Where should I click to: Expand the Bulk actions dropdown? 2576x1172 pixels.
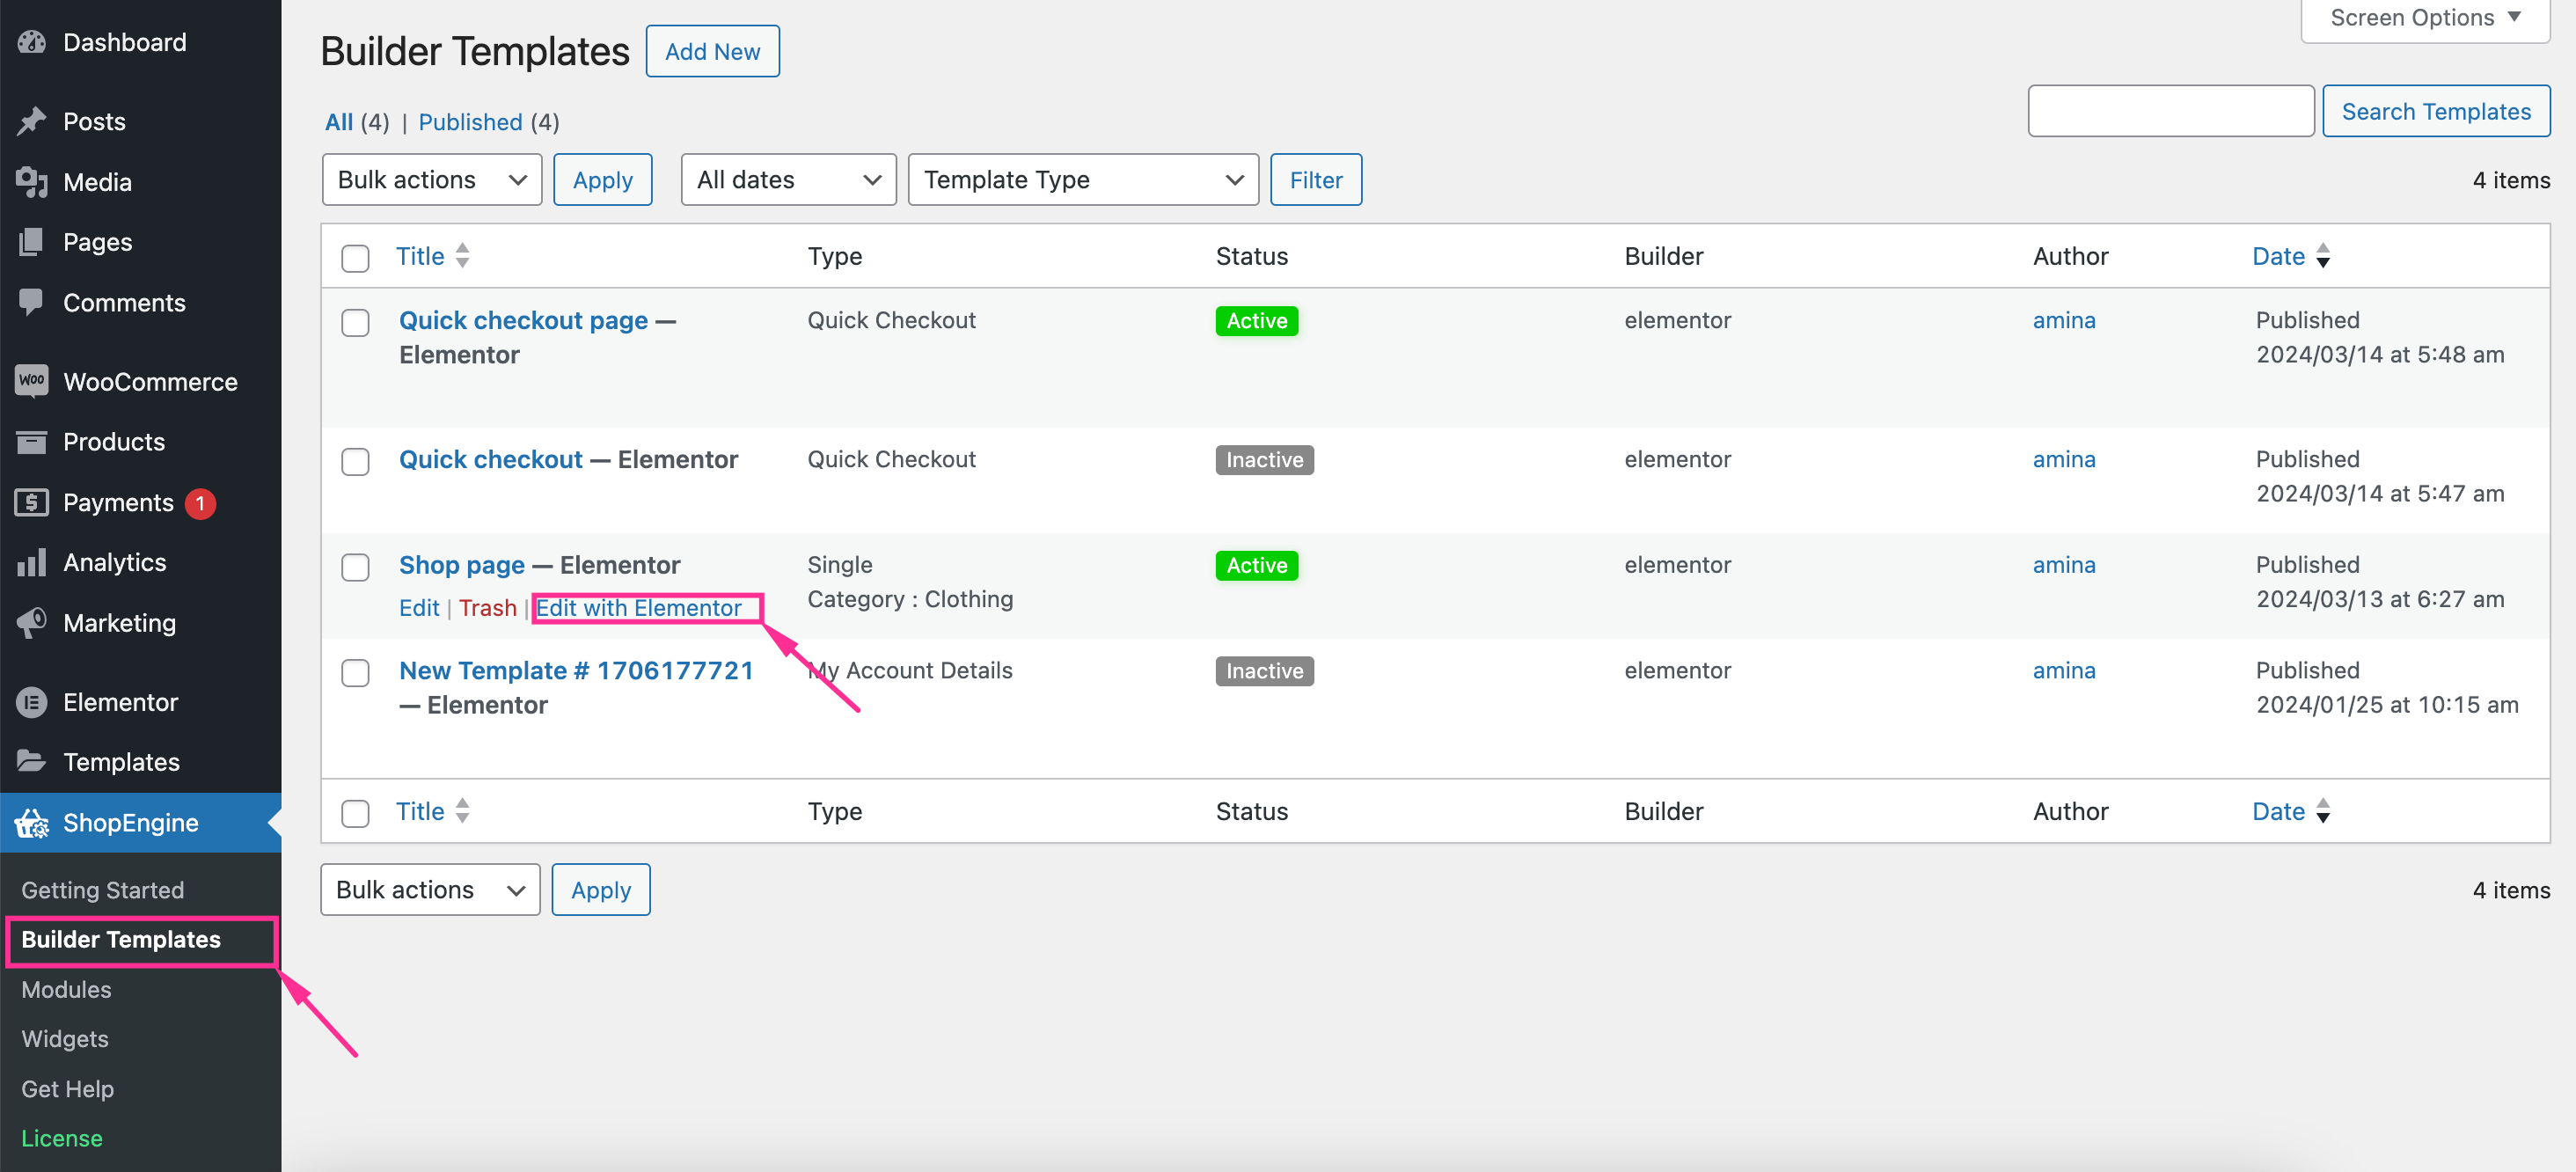(430, 179)
